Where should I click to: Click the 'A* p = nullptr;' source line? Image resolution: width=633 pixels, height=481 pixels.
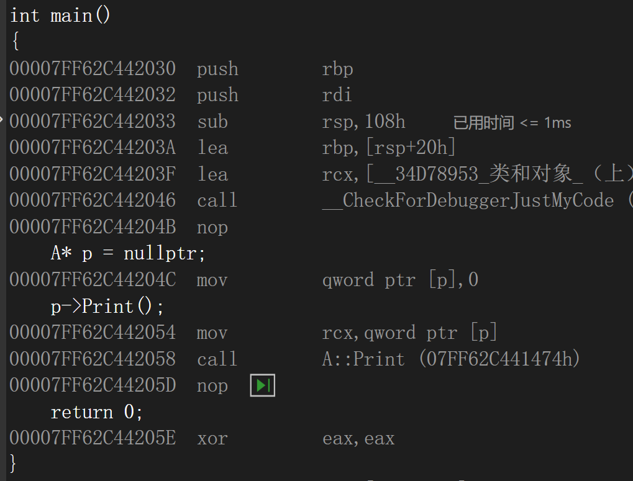[128, 253]
